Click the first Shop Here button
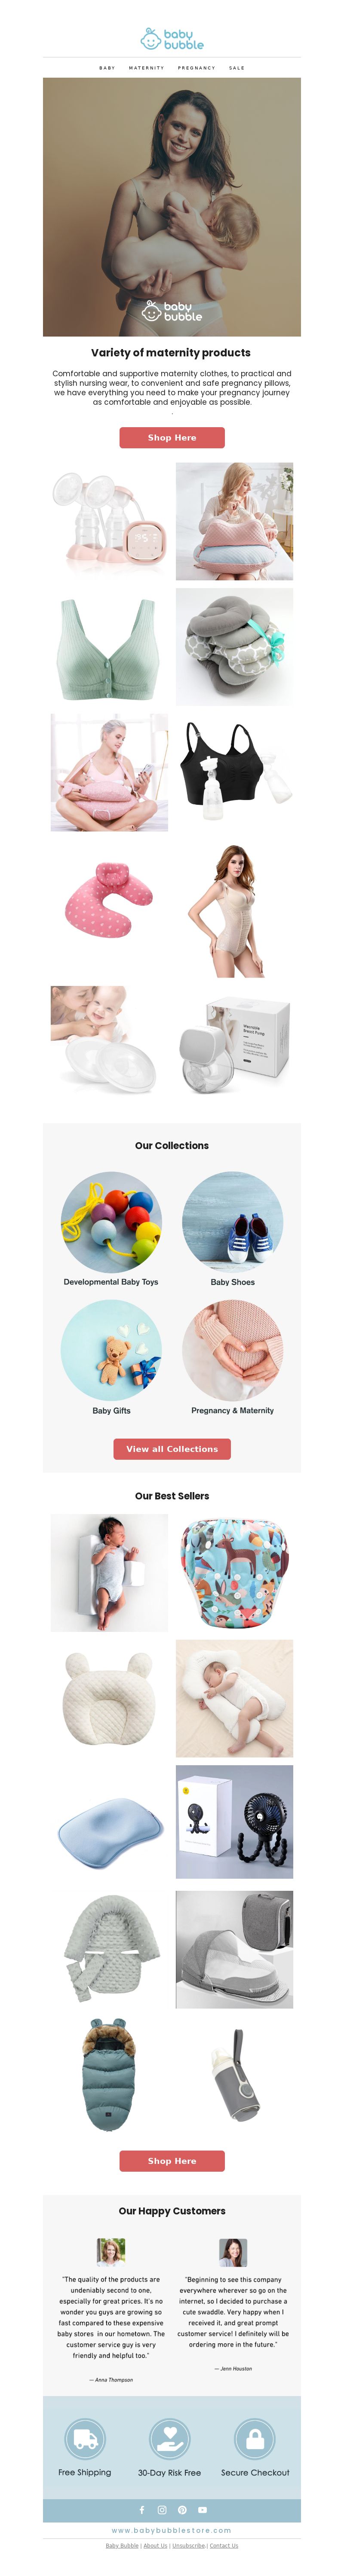344x2576 pixels. (x=172, y=438)
